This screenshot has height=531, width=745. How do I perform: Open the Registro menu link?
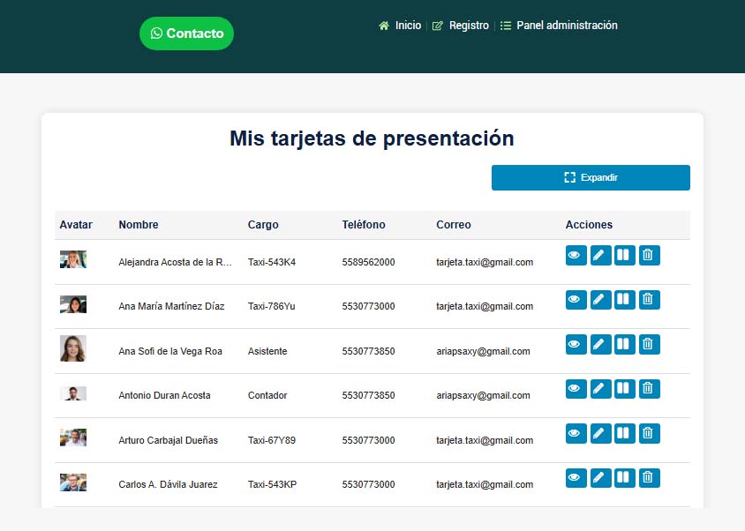point(461,26)
